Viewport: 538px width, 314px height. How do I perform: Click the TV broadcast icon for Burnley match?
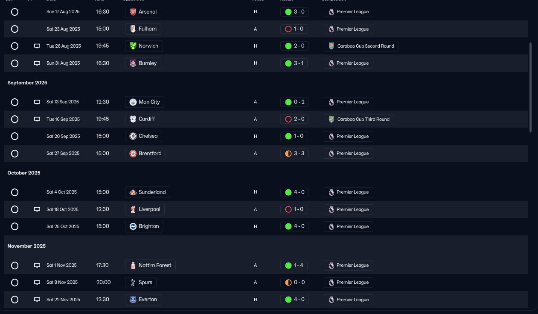pos(37,63)
